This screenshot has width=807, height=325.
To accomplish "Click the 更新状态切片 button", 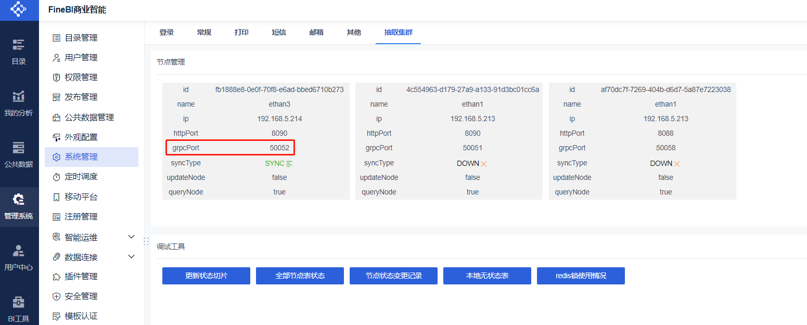I will (x=206, y=276).
